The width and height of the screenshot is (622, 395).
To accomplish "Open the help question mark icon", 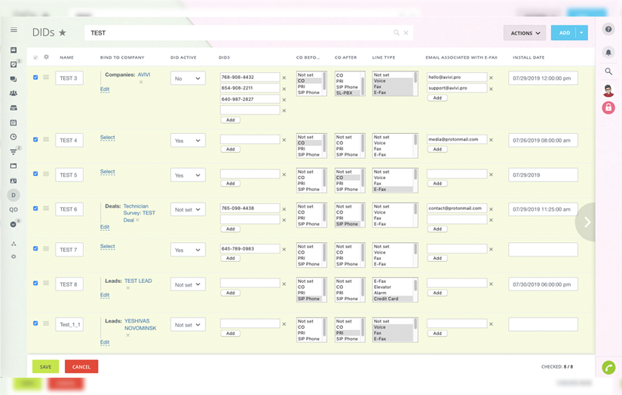I will (x=608, y=29).
